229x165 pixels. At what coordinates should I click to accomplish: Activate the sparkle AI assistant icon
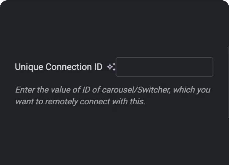(111, 67)
